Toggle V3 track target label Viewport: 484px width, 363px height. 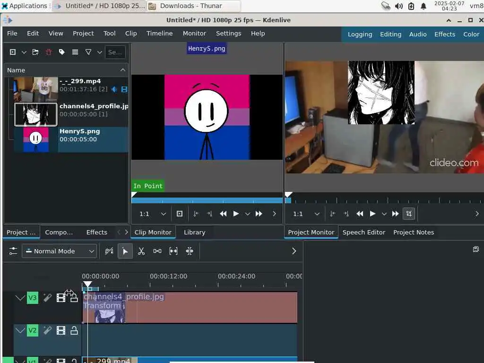33,298
